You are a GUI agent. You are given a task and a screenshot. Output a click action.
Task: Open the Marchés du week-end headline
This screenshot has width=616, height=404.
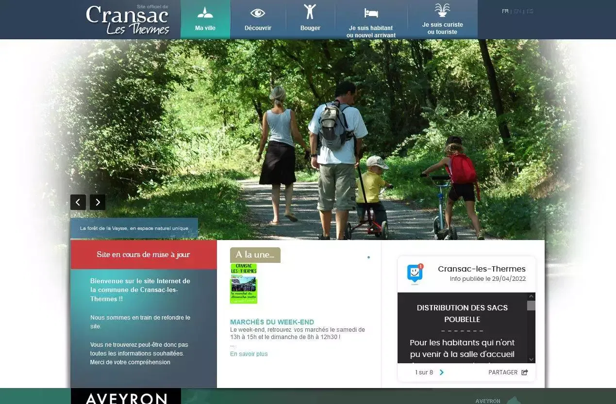click(x=272, y=322)
